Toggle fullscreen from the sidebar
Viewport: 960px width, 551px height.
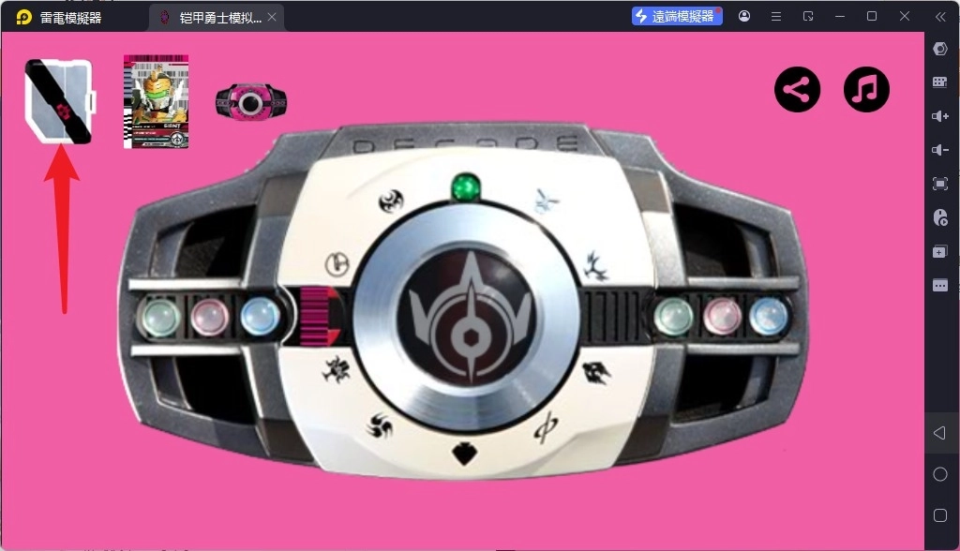pyautogui.click(x=940, y=184)
